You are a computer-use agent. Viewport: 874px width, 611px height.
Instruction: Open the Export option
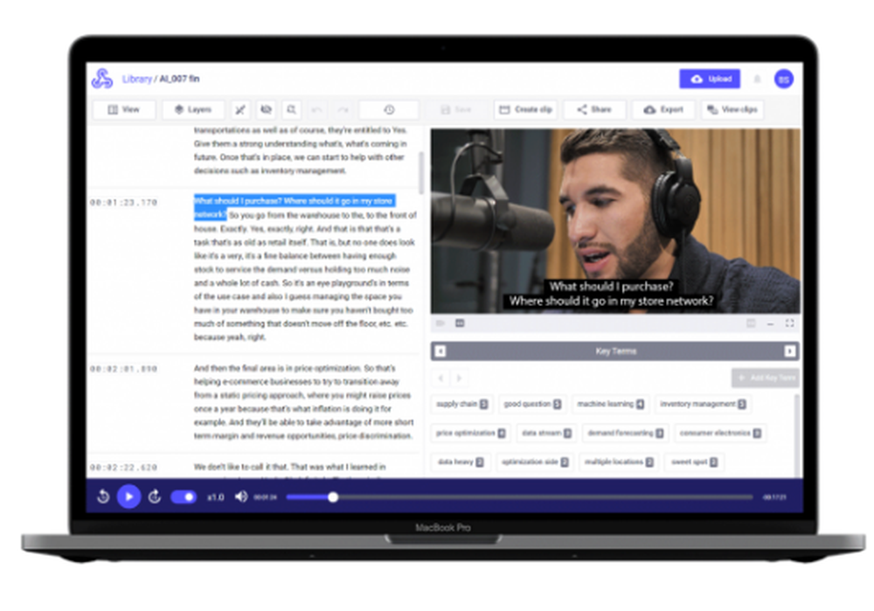coord(663,109)
